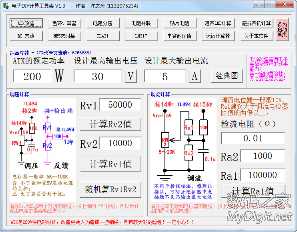Click the red ATX是220V供电 warning text
The image size is (297, 232).
[102, 222]
